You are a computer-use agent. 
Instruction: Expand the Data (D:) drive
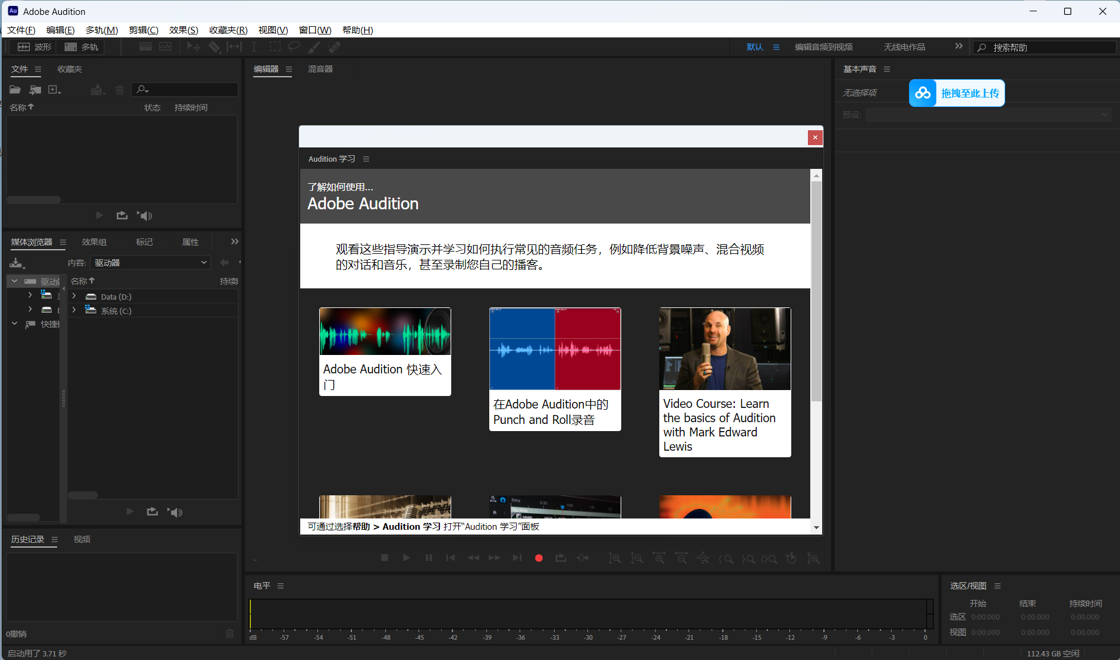(x=74, y=296)
